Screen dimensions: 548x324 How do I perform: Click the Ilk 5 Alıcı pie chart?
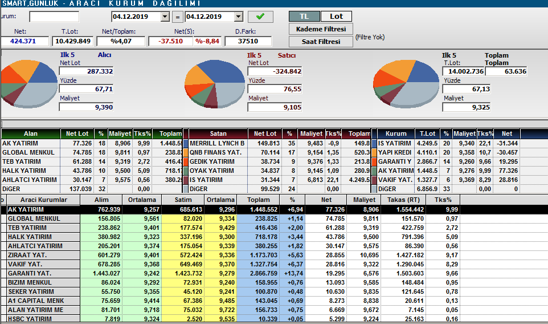[28, 83]
